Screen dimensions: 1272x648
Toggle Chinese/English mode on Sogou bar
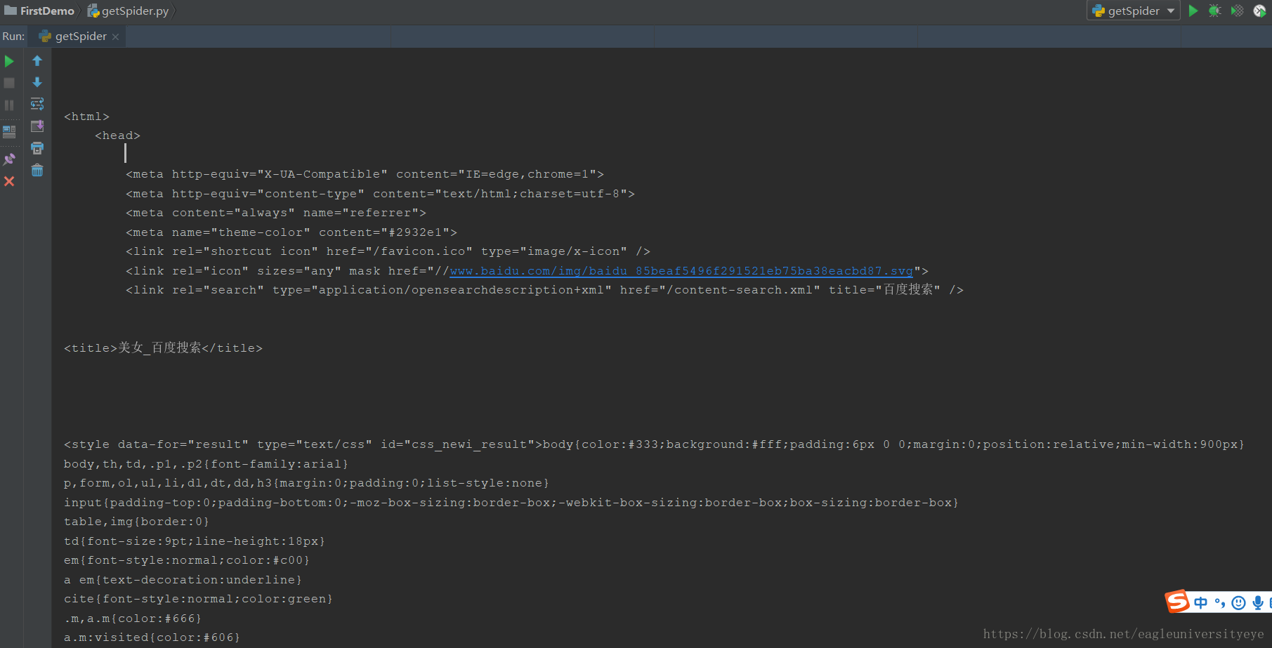tap(1200, 602)
